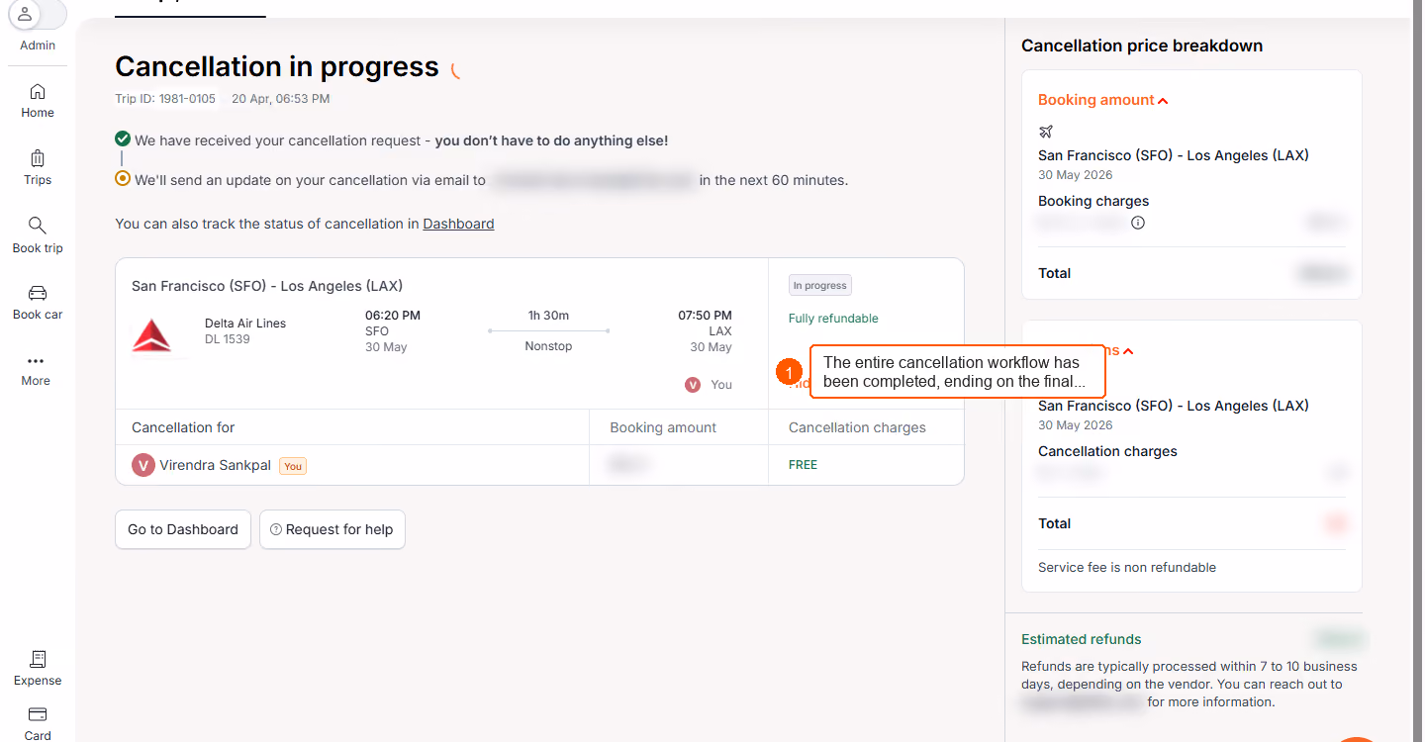Click the In progress status badge
Image resolution: width=1425 pixels, height=742 pixels.
click(x=819, y=286)
